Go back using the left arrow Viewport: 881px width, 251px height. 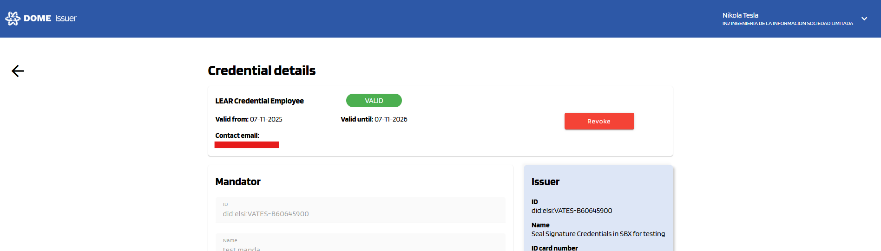coord(18,71)
